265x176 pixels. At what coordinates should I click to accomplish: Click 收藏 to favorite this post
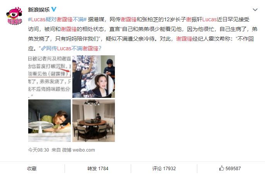tap(32, 169)
